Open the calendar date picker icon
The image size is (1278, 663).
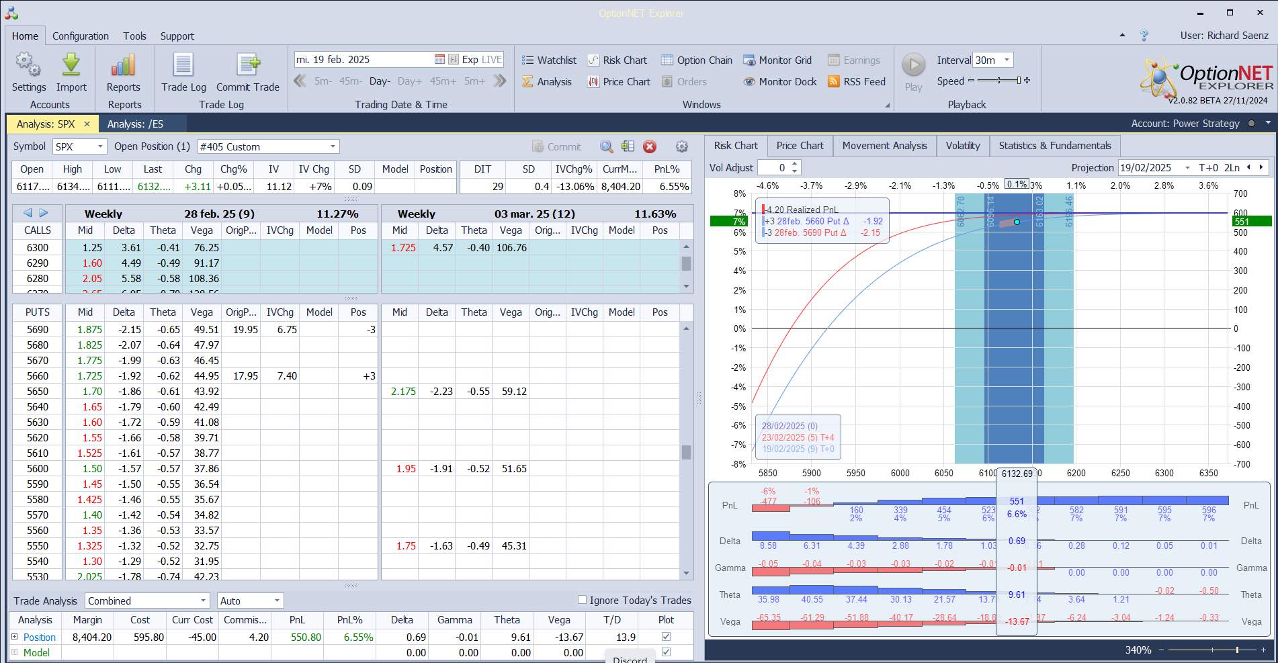tap(439, 60)
